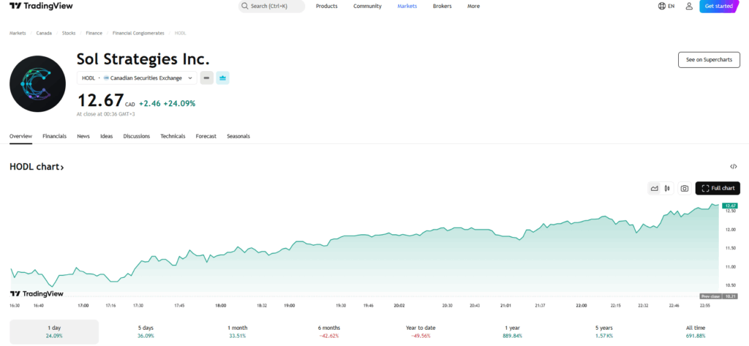This screenshot has height=346, width=749.
Task: Click the grey minus flag icon beside the symbol selector
Action: pos(206,78)
